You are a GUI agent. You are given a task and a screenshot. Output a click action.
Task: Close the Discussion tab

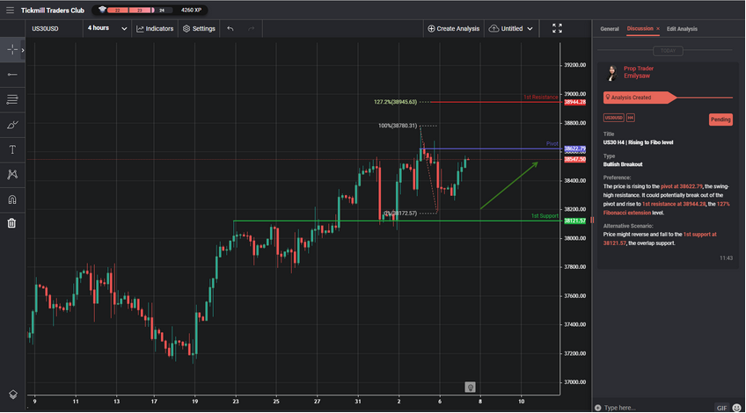[658, 29]
